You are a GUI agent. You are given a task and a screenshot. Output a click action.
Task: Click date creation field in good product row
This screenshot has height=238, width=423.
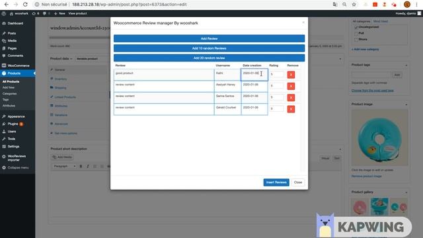254,75
